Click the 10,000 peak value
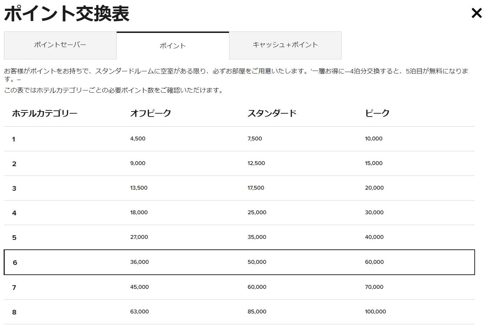The image size is (491, 329). (374, 139)
